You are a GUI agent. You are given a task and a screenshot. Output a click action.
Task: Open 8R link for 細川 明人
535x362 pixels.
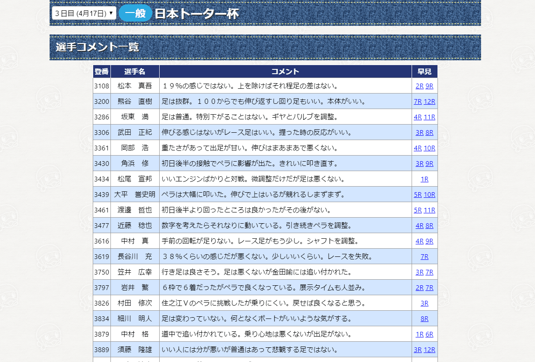(x=425, y=318)
